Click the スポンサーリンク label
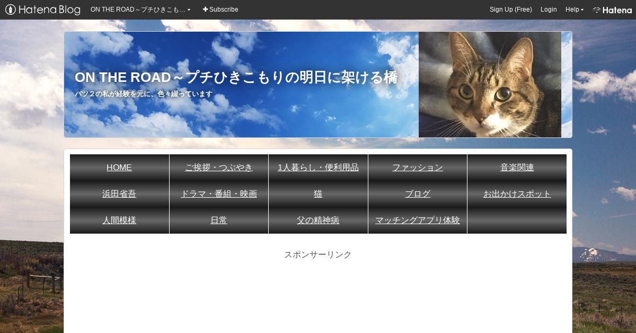The height and width of the screenshot is (333, 636). click(318, 255)
